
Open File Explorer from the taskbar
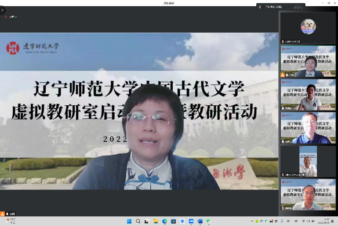pos(156,221)
